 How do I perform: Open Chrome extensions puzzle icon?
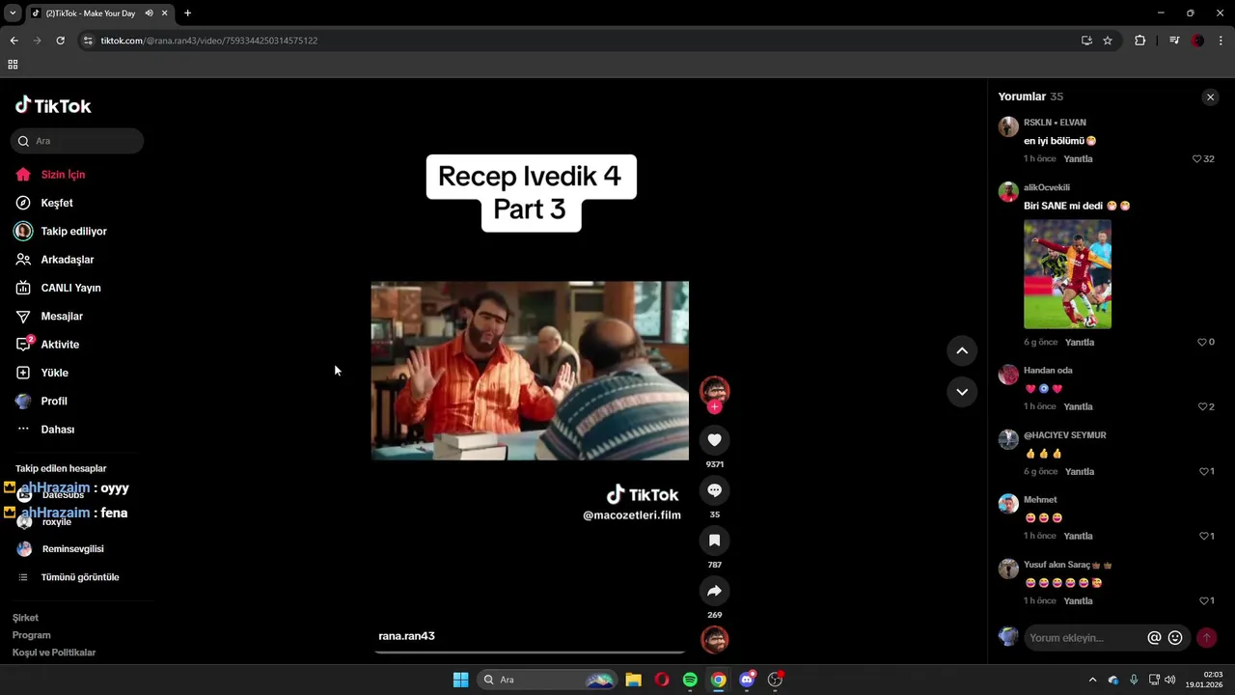1139,41
